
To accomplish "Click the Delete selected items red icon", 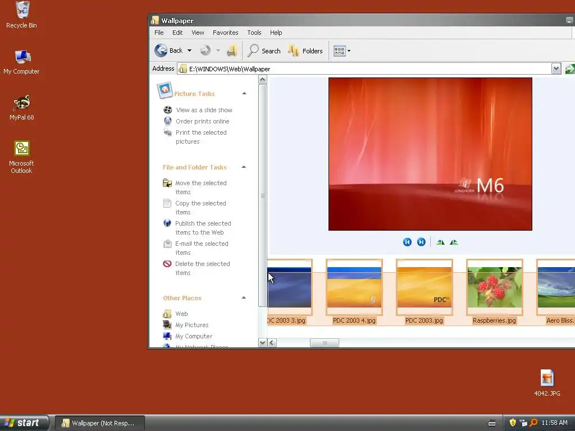I will pos(167,264).
